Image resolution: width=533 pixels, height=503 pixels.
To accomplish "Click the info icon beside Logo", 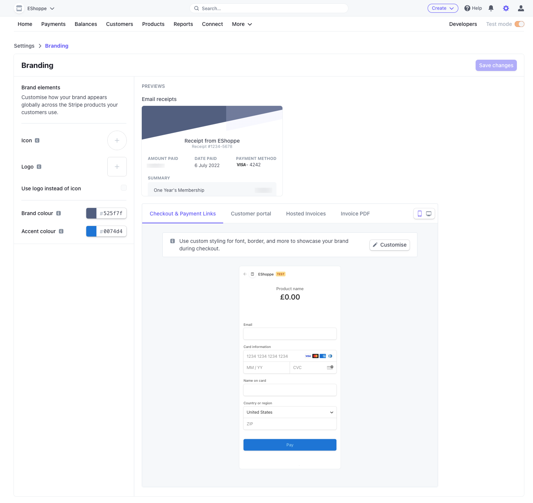I will pos(39,167).
